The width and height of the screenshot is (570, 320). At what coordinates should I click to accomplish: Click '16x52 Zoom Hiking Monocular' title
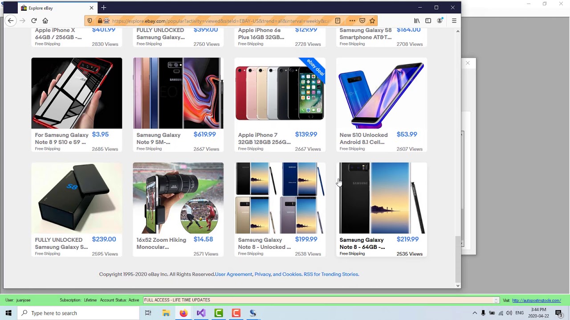click(x=161, y=244)
